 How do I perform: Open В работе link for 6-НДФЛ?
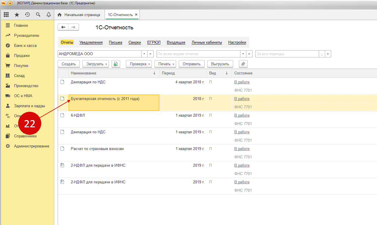click(242, 116)
